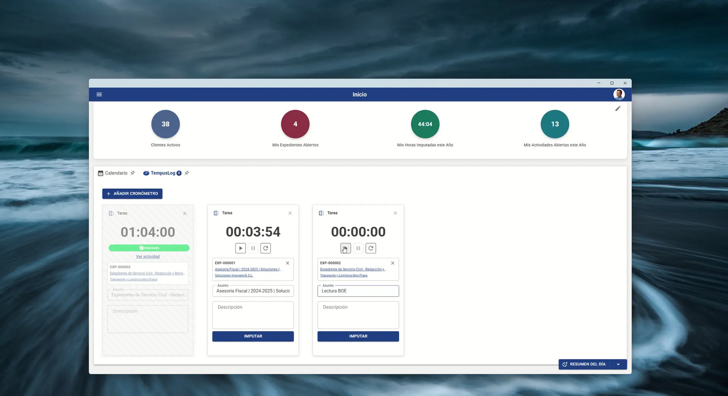The image size is (728, 396).
Task: Pause the 00:03:54 timer
Action: [253, 248]
